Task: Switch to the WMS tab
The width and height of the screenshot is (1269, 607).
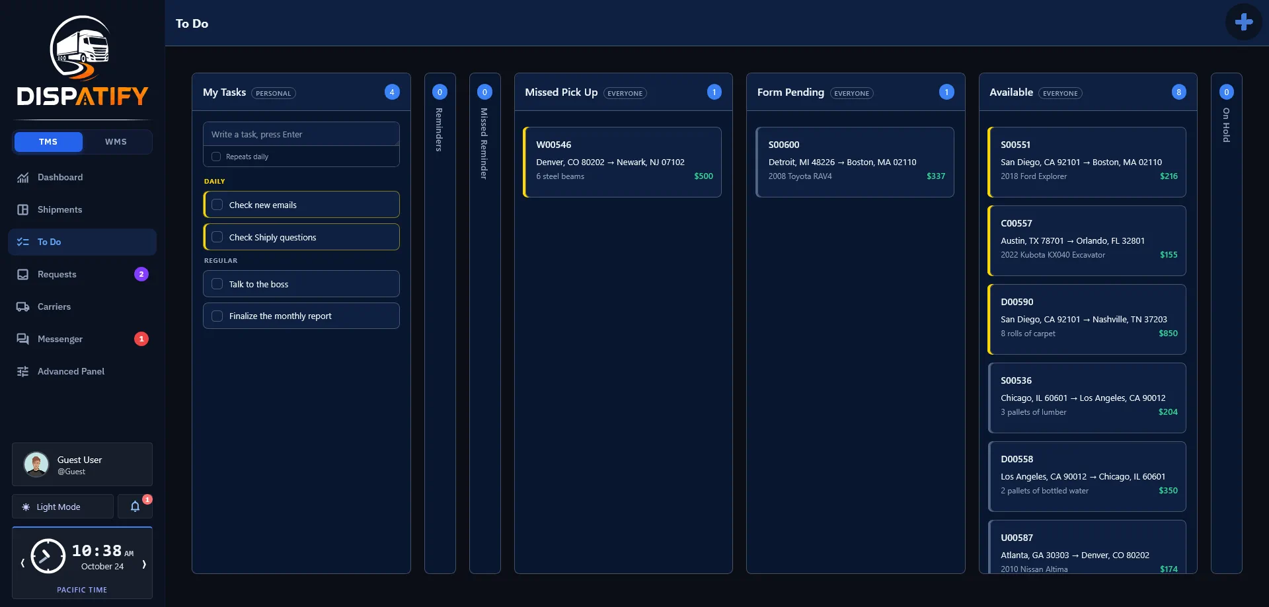Action: point(116,142)
